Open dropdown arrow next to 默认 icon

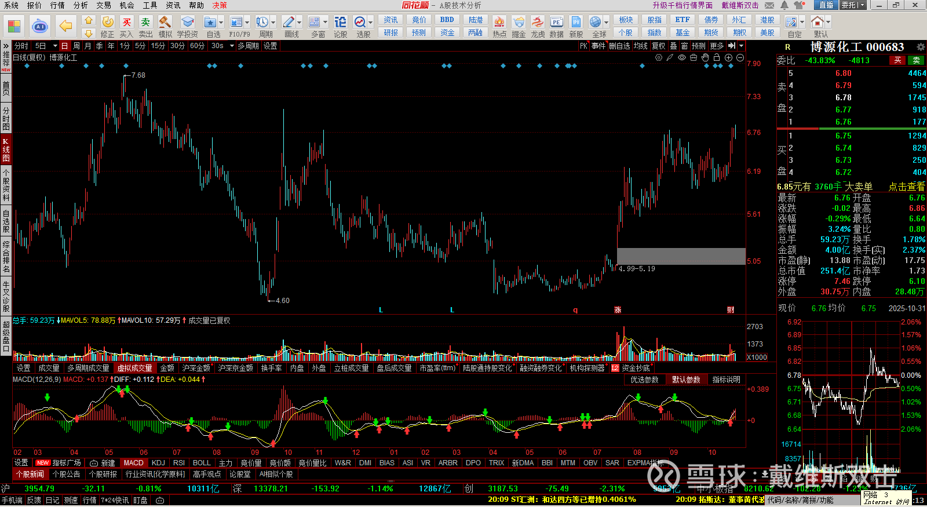pyautogui.click(x=828, y=23)
